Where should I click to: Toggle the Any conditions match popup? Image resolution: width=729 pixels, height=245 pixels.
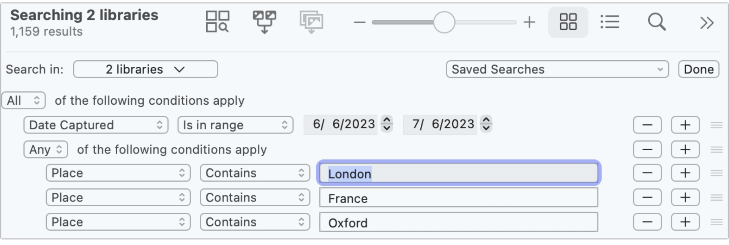click(46, 150)
